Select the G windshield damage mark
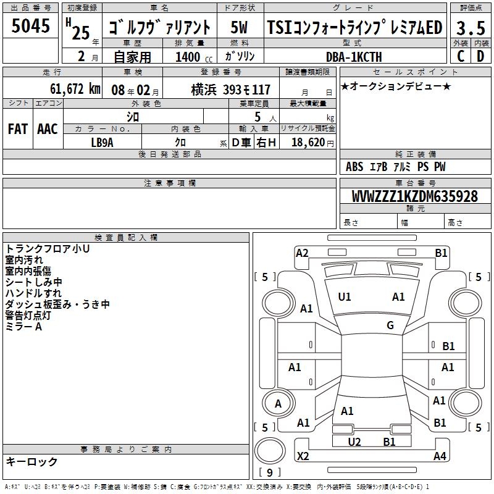 click(x=390, y=325)
